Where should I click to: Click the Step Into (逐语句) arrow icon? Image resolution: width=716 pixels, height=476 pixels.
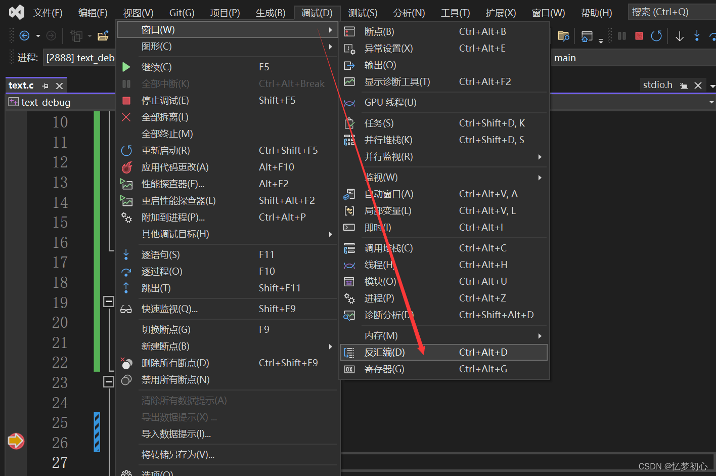[126, 254]
